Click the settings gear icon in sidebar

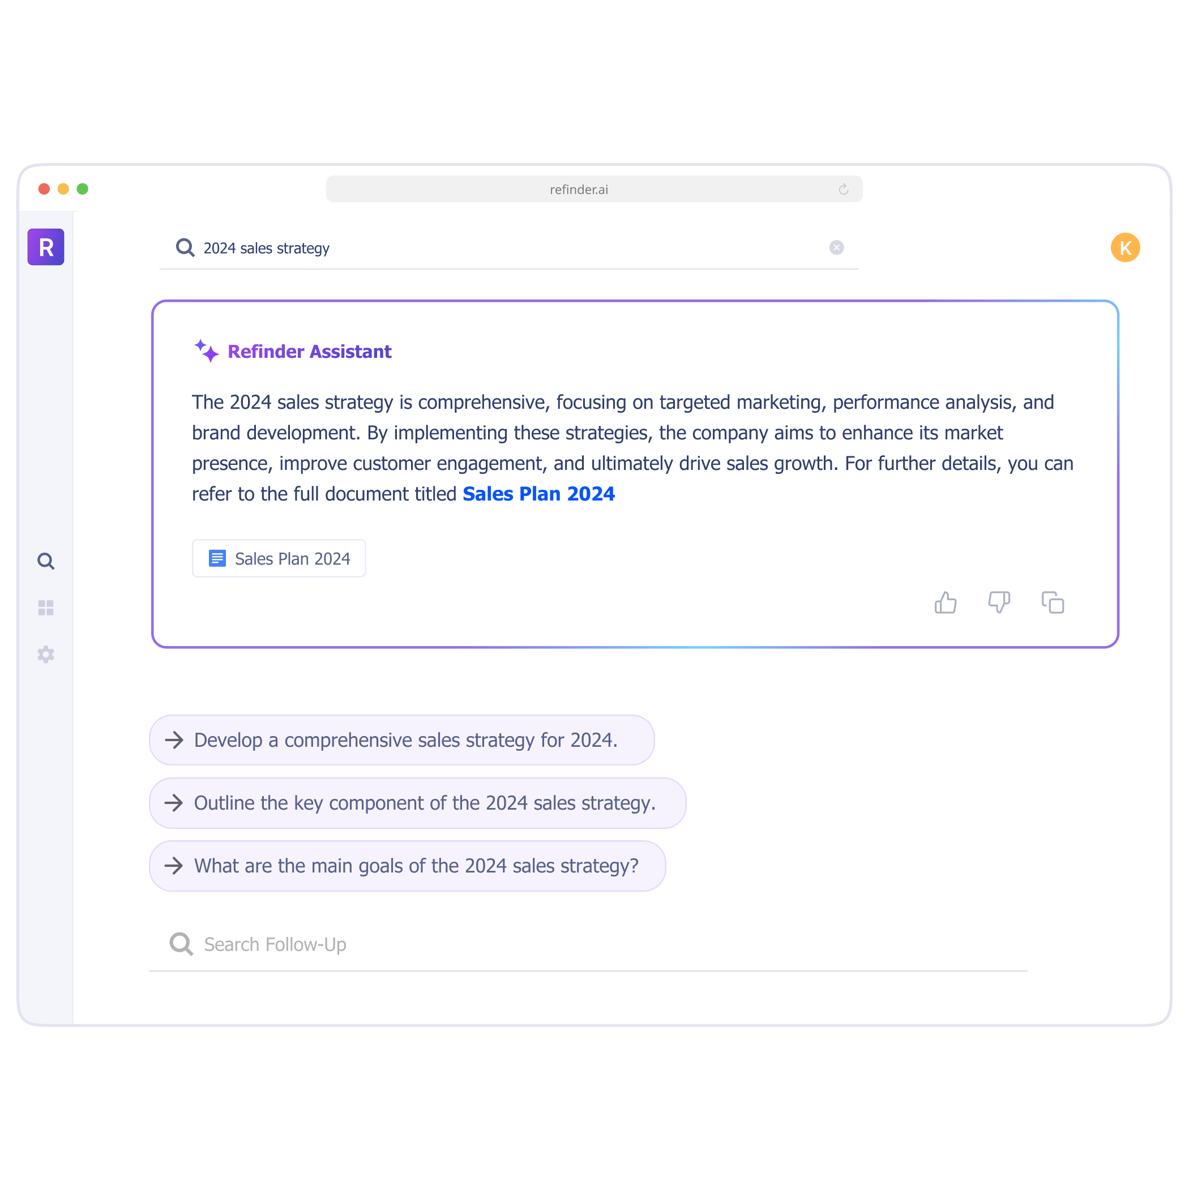click(x=46, y=655)
